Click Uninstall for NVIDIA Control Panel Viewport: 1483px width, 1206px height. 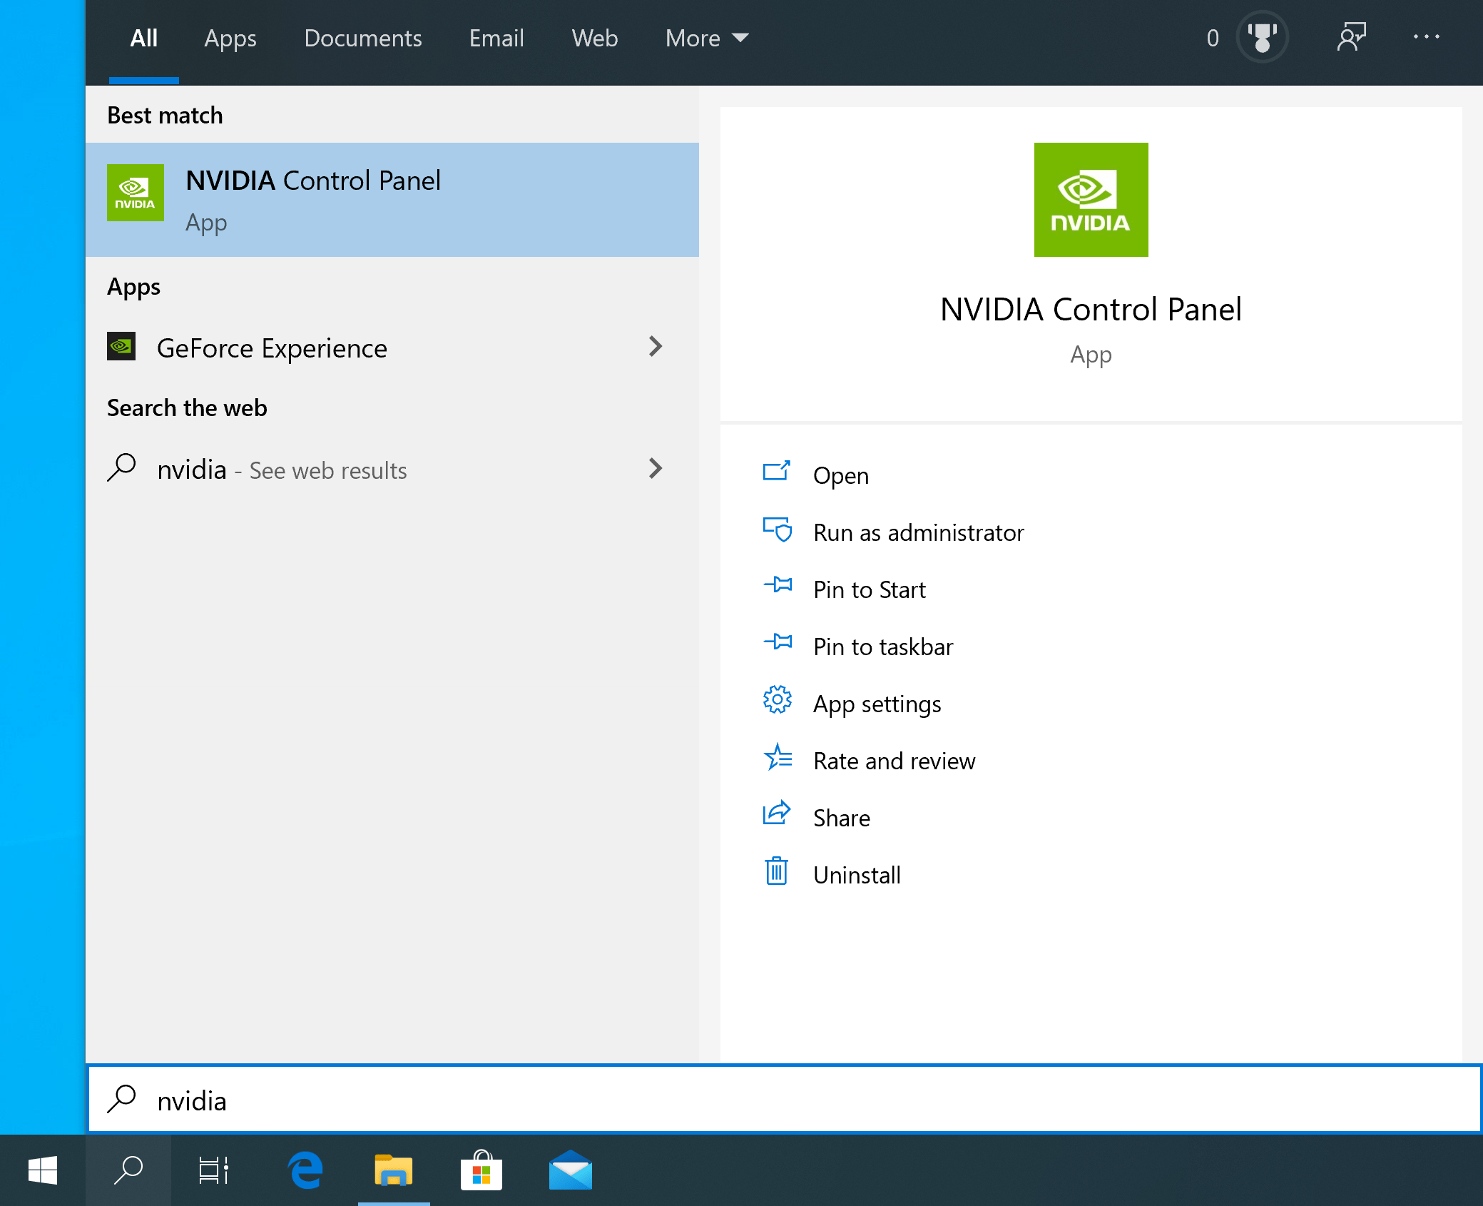[x=857, y=875]
